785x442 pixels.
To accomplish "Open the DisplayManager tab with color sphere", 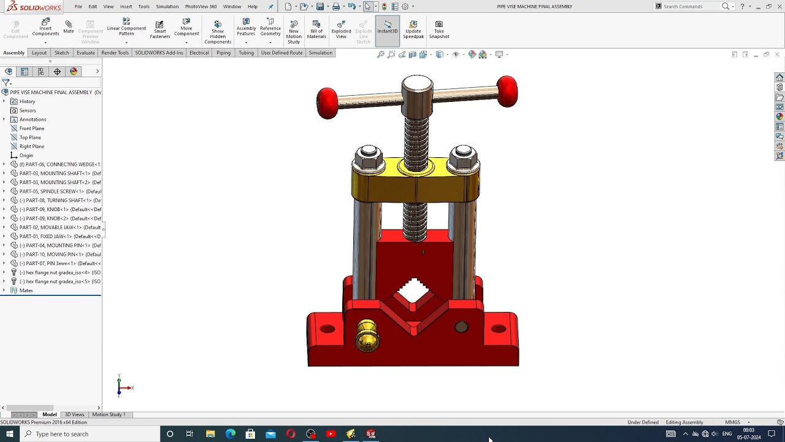I will coord(74,72).
